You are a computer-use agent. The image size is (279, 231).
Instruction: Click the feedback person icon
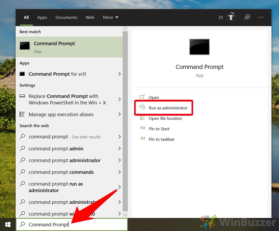[x=247, y=17]
